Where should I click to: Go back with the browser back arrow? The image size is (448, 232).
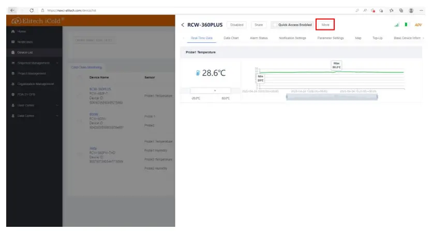[12, 10]
